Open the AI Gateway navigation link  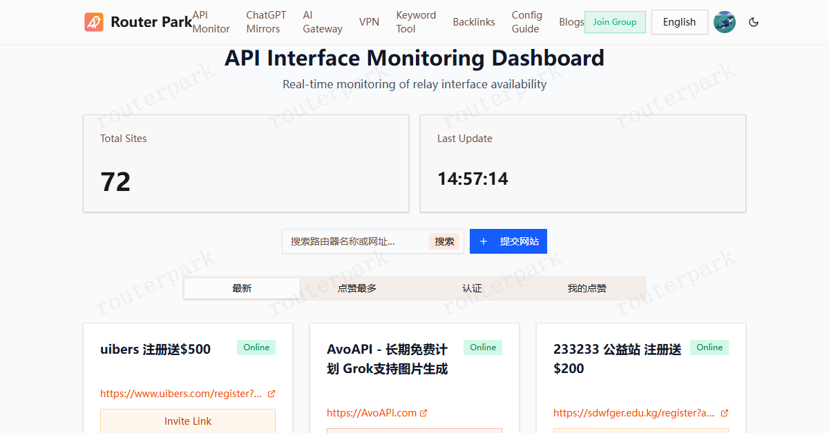(322, 22)
